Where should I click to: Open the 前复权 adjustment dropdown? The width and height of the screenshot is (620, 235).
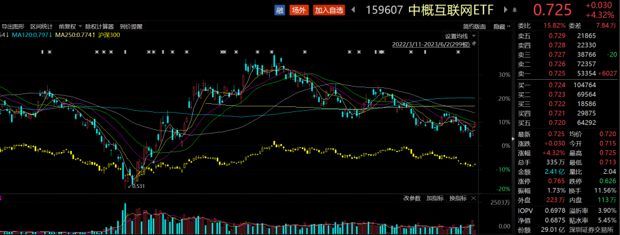(70, 27)
